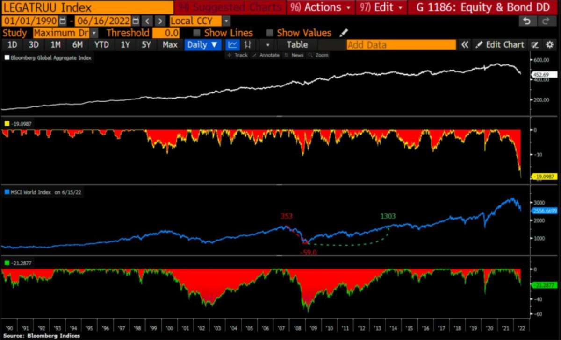This screenshot has height=340, width=561.
Task: Open the start date calendar picker
Action: pyautogui.click(x=62, y=21)
